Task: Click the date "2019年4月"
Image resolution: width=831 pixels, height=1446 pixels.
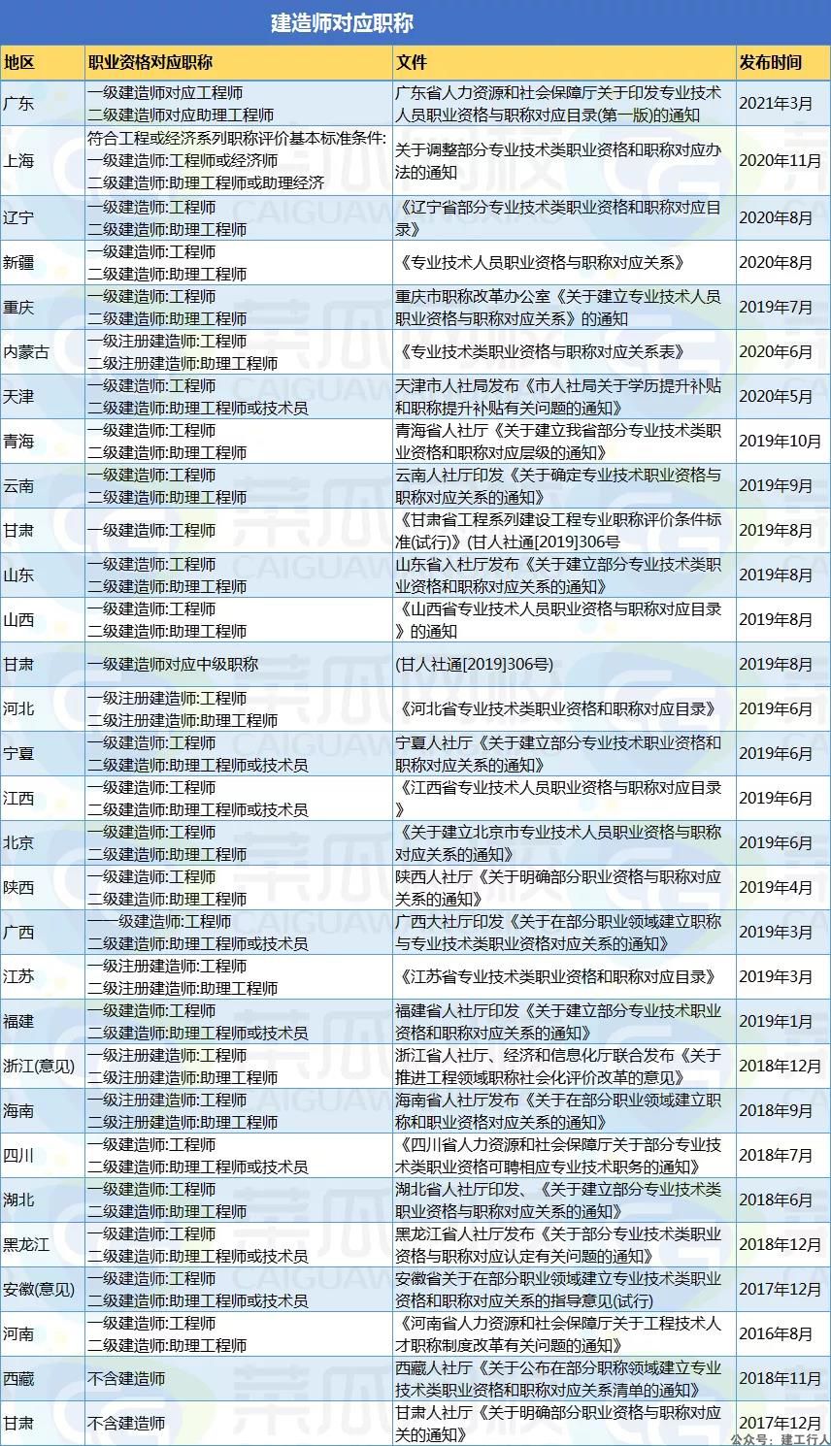Action: [x=776, y=888]
